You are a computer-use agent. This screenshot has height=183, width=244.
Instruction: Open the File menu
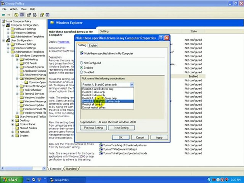(4, 9)
